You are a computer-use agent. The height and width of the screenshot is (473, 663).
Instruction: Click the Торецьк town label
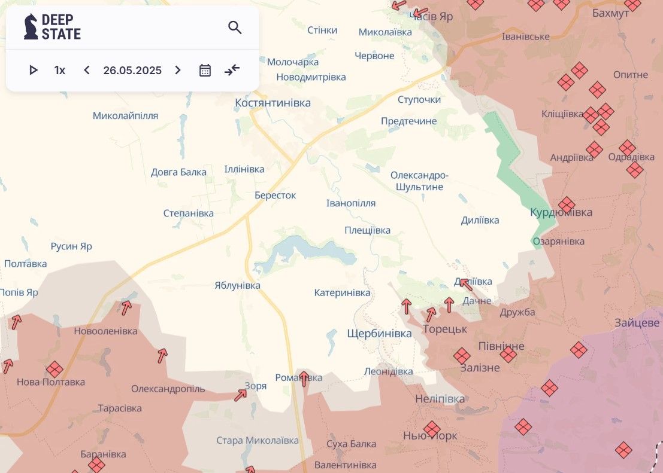[x=444, y=329]
